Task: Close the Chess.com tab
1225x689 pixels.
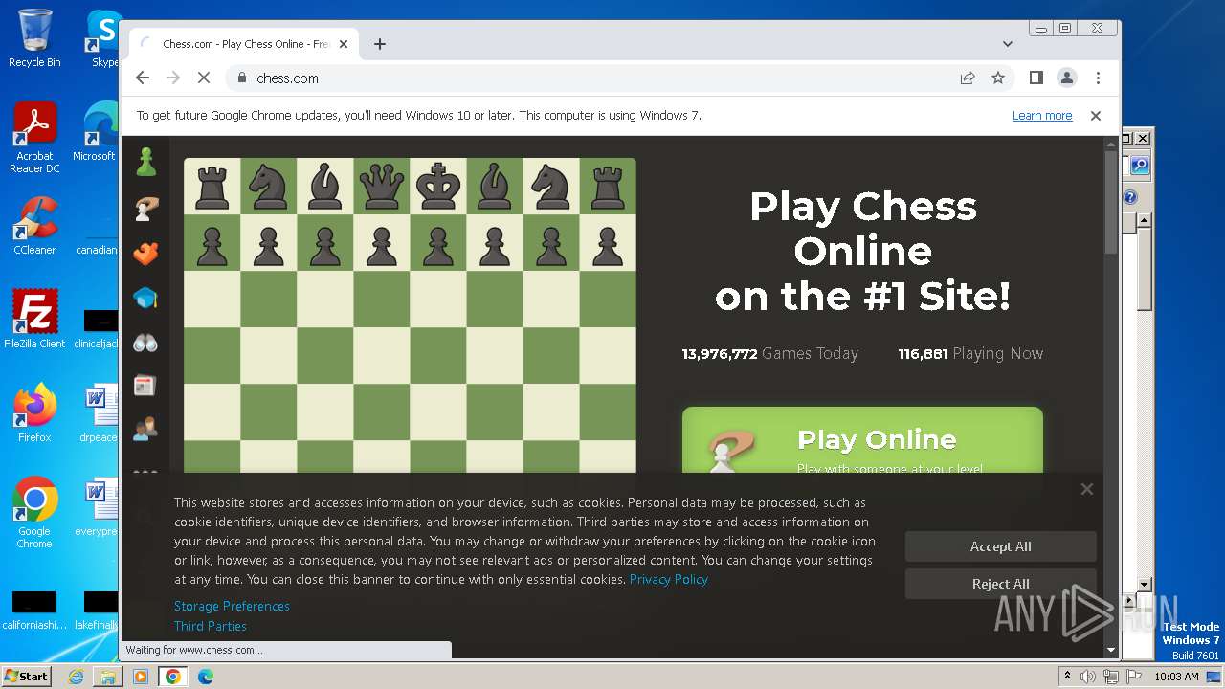Action: pos(344,44)
